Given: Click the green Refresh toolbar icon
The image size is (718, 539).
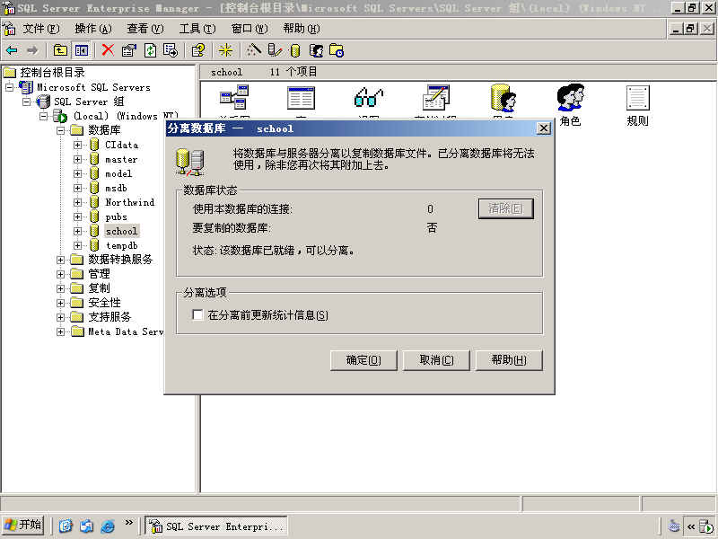Looking at the screenshot, I should pyautogui.click(x=150, y=50).
